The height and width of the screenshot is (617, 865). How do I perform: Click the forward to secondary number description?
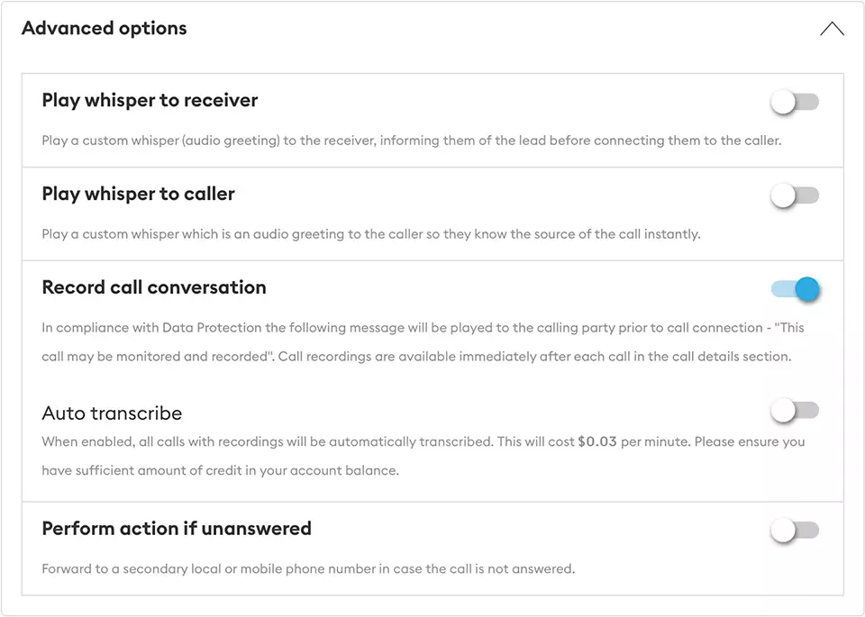point(308,569)
